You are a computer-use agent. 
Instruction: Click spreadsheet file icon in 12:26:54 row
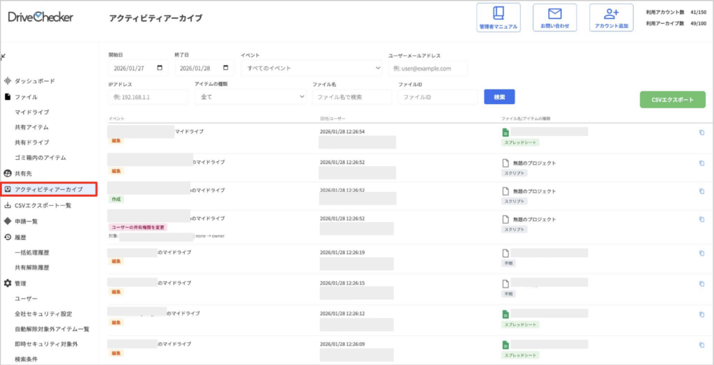505,132
